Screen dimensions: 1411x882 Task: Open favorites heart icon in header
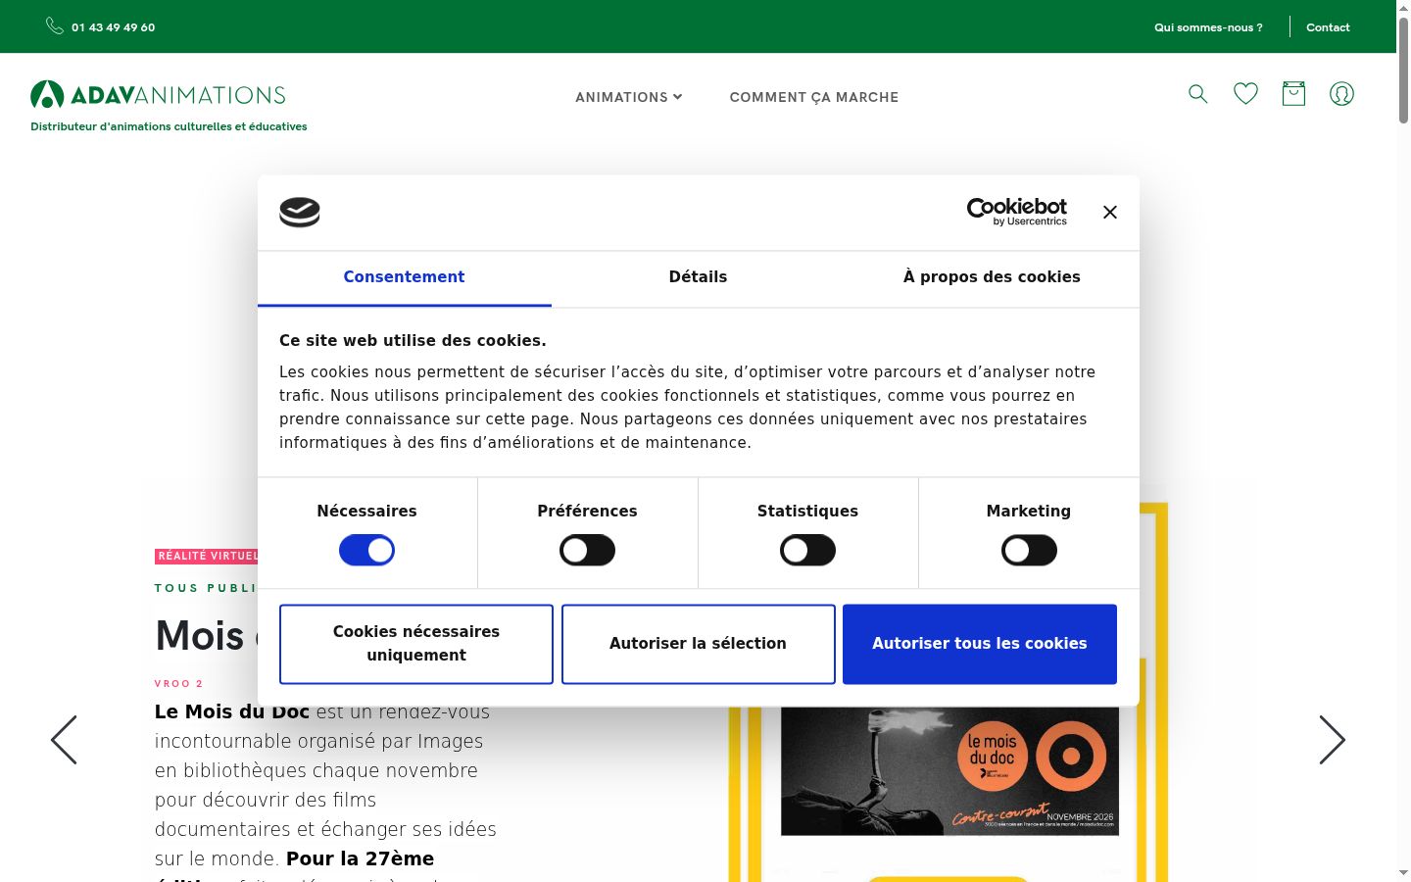coord(1245,94)
